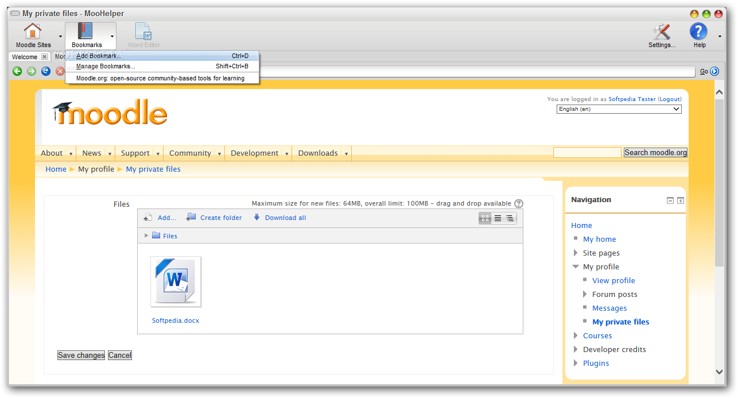Collapse My profile in Navigation
Viewport: 738px width, 398px height.
(576, 266)
